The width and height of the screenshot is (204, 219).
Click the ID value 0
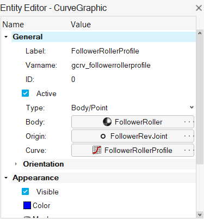[73, 79]
